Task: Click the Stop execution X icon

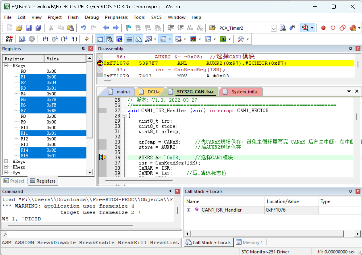Action: [x=32, y=39]
